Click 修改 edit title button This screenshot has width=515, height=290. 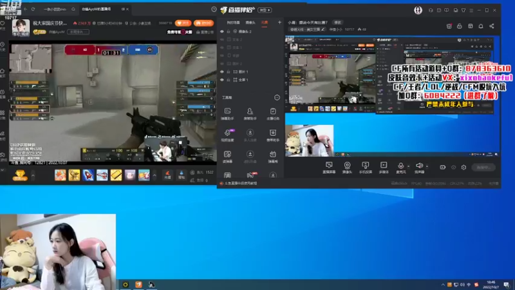pyautogui.click(x=337, y=23)
